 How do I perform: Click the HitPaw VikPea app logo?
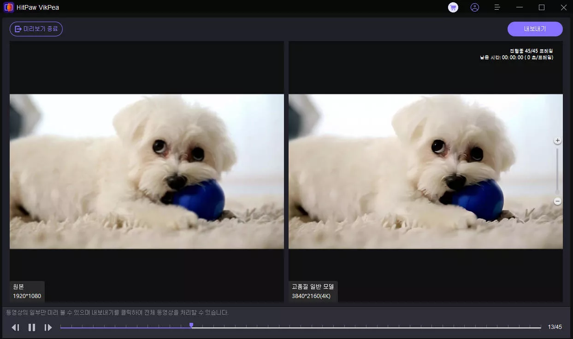pyautogui.click(x=8, y=7)
